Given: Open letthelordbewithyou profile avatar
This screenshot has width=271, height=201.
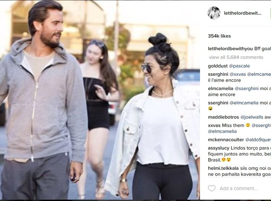Looking at the screenshot, I should click(x=214, y=13).
